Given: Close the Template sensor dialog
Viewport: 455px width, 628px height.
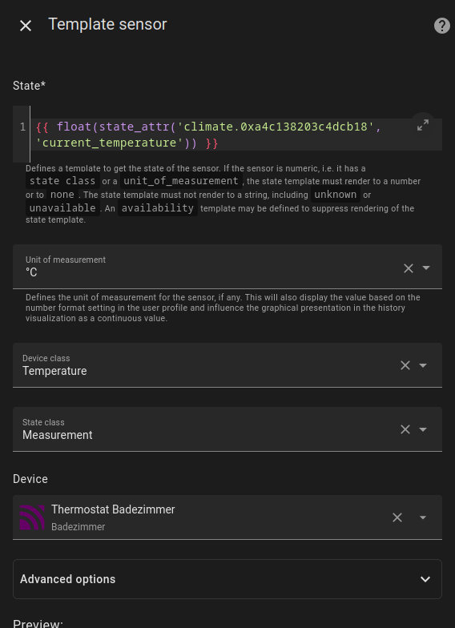Looking at the screenshot, I should click(26, 26).
